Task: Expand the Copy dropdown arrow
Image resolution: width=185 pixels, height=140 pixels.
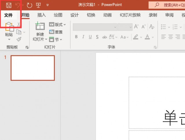Action: (24, 32)
